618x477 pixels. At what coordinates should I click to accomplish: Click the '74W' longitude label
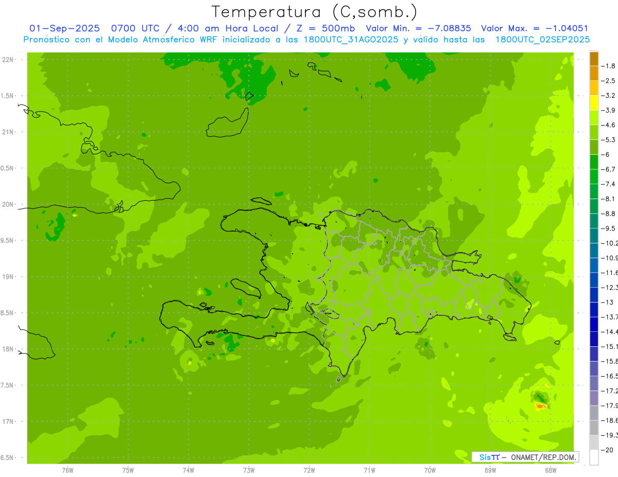[188, 470]
